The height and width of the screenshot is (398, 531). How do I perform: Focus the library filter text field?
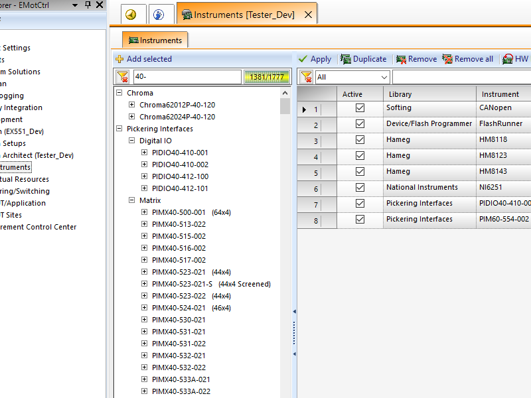(x=187, y=77)
